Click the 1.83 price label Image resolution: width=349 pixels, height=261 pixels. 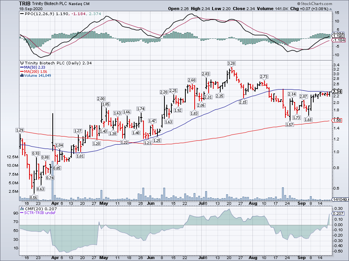point(194,113)
